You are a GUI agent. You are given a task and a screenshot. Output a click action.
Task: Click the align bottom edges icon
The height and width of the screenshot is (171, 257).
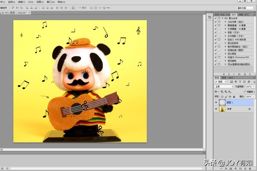(x=22, y=8)
